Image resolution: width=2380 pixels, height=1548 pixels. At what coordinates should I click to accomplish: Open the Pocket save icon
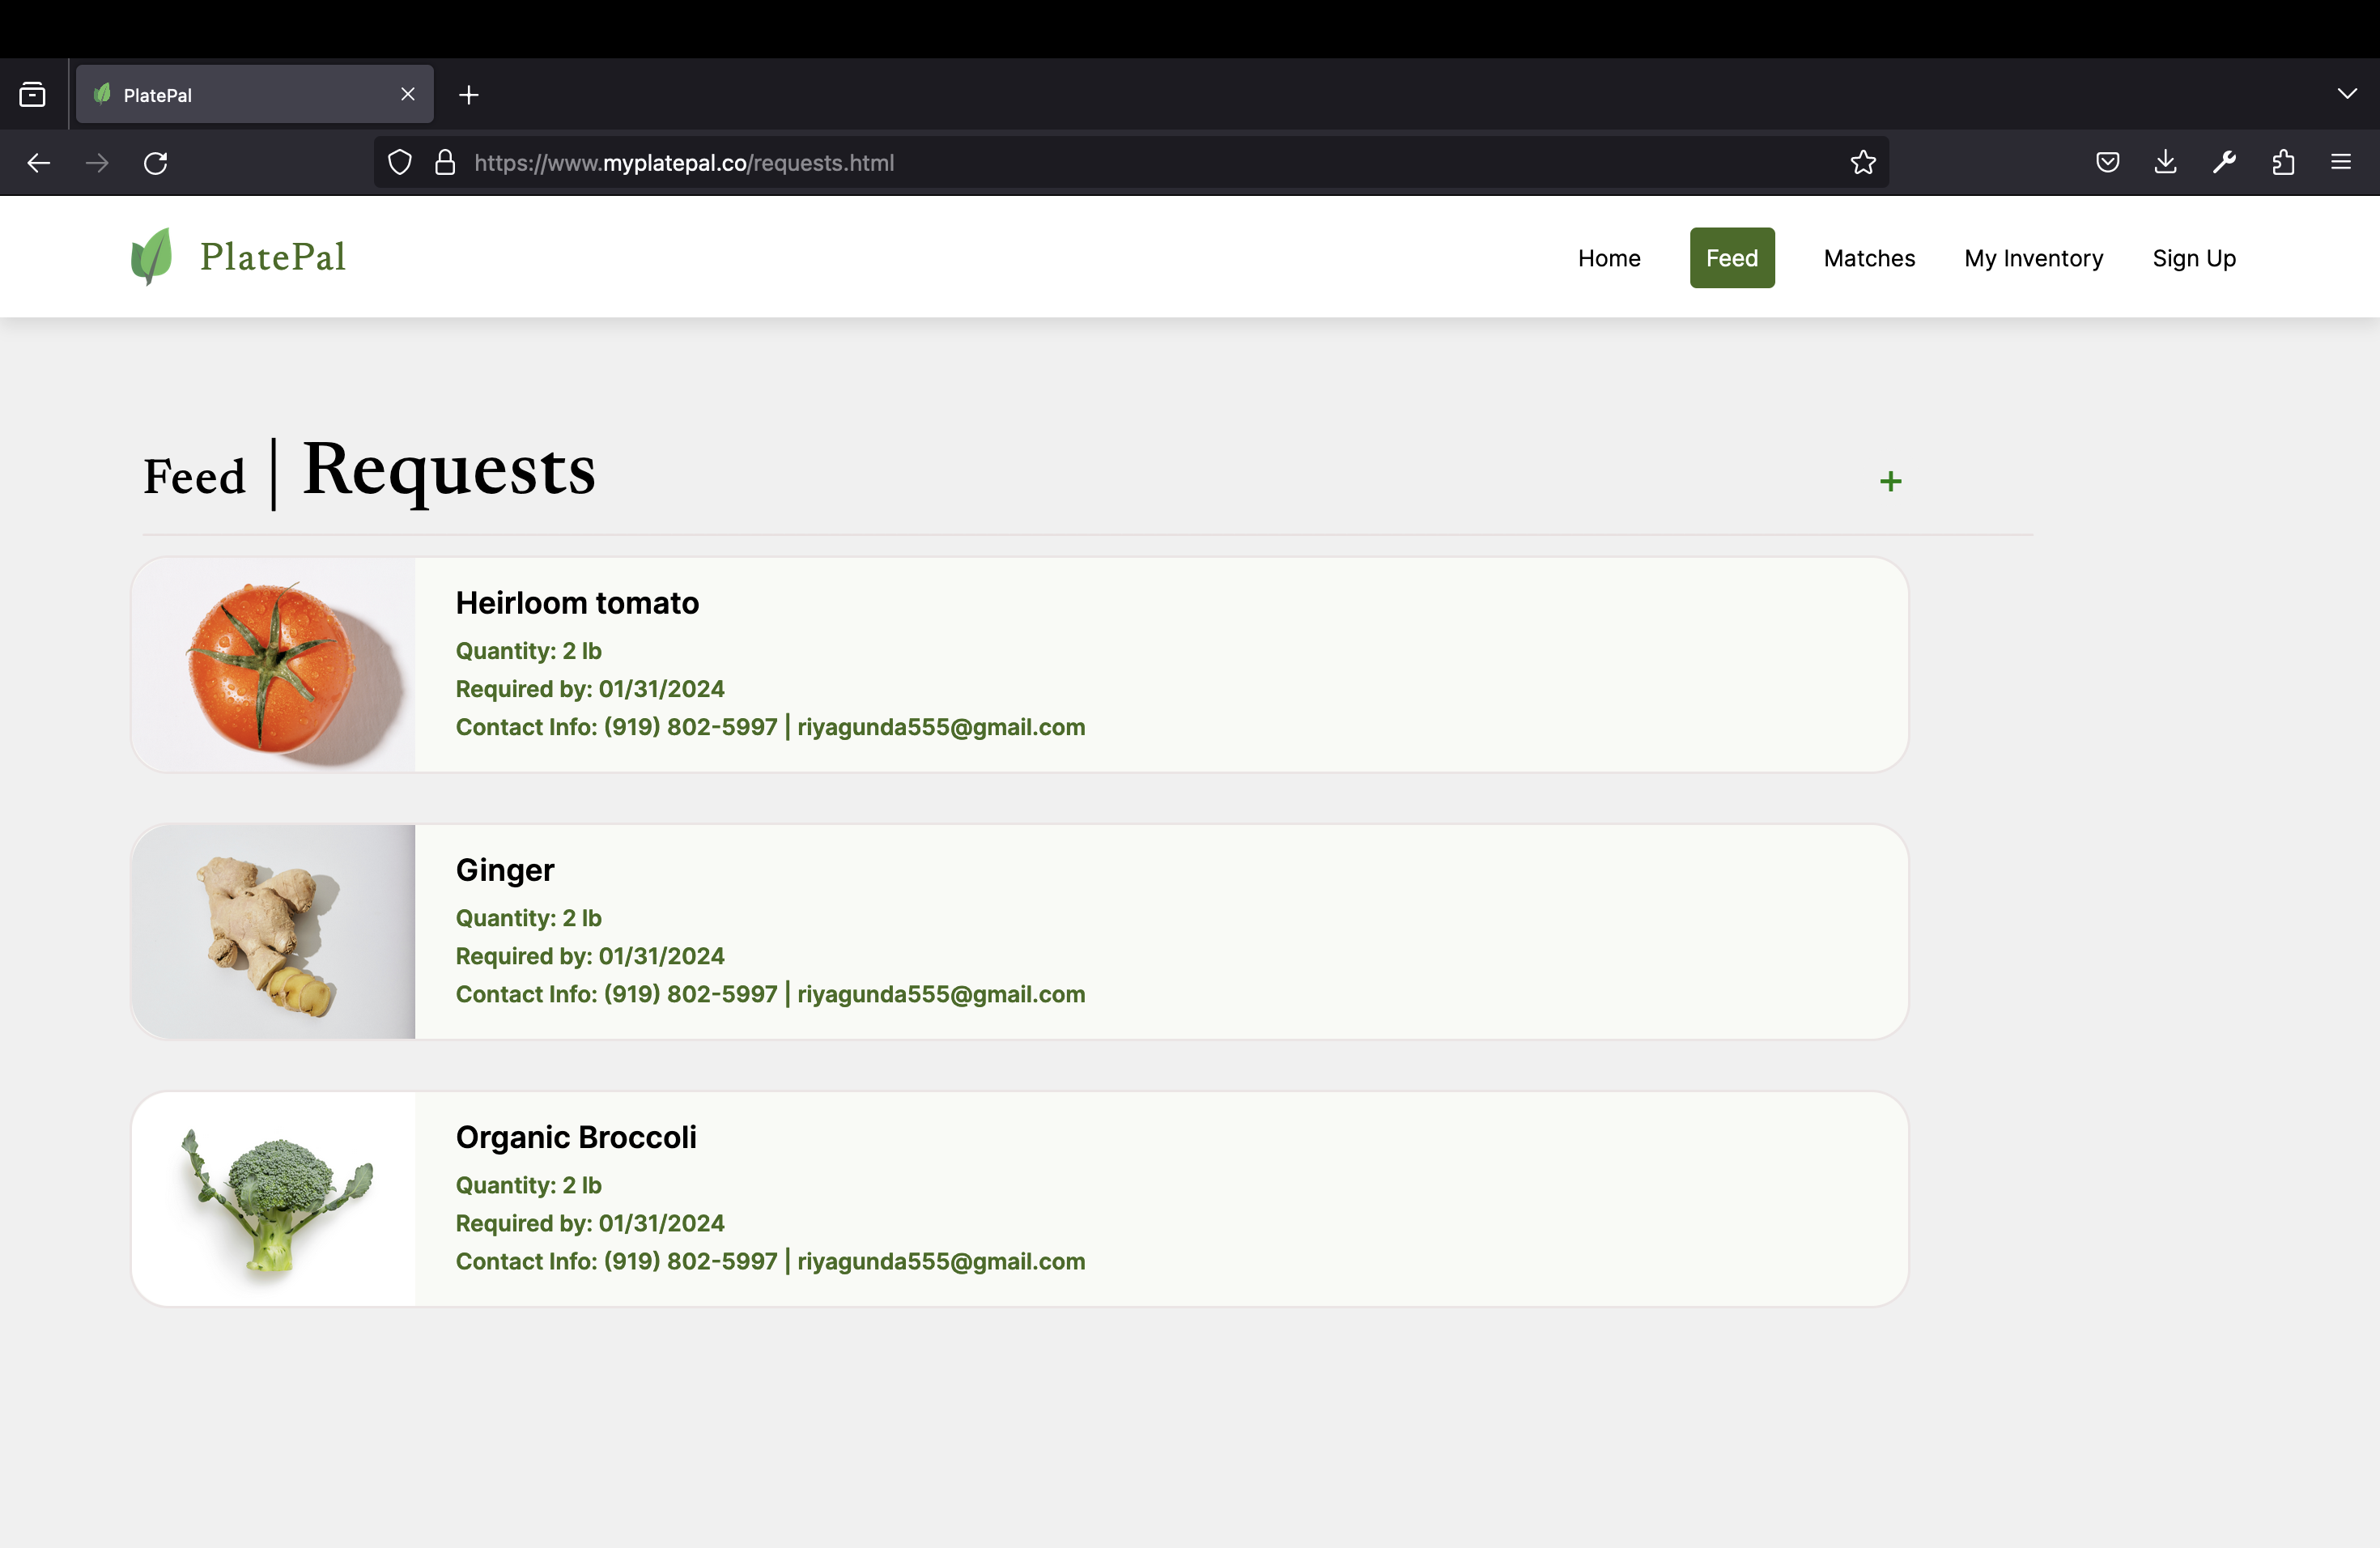[2107, 162]
